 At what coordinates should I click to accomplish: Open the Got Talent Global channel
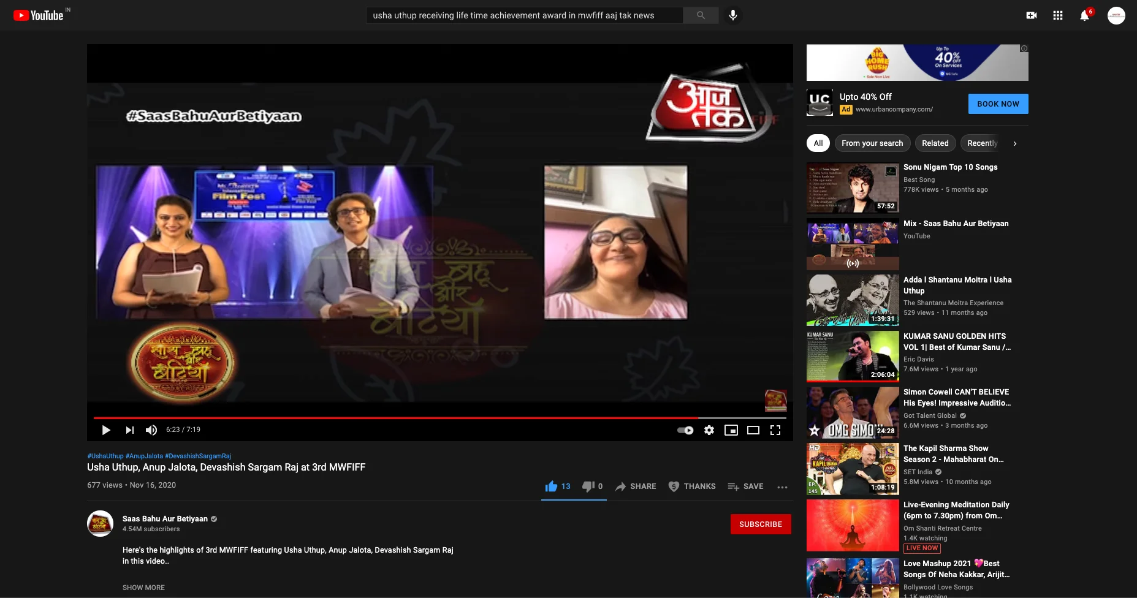point(930,416)
